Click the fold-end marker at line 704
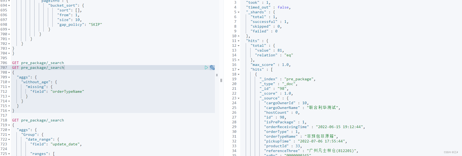462x156 pixels. coord(9,53)
